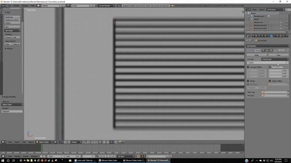Viewport: 291px width, 163px height.
Task: Click the auto keyframe record button
Action: [138, 156]
